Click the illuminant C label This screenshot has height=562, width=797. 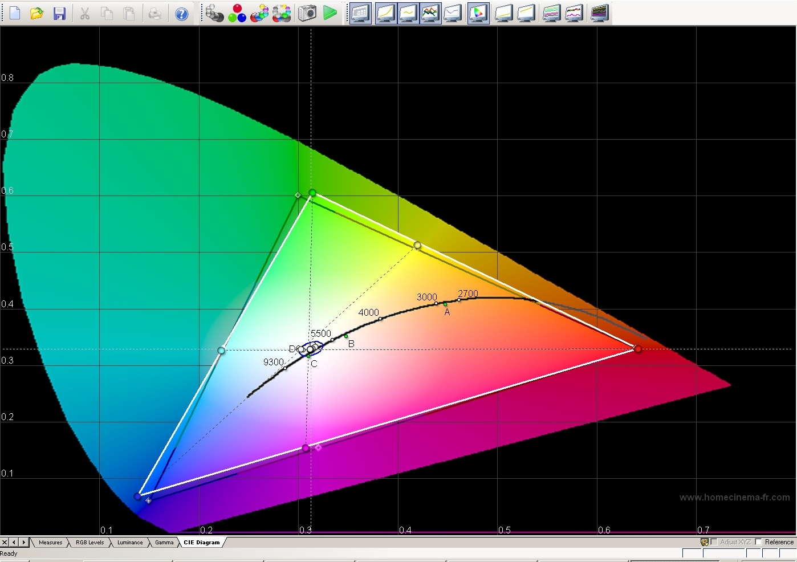point(314,364)
